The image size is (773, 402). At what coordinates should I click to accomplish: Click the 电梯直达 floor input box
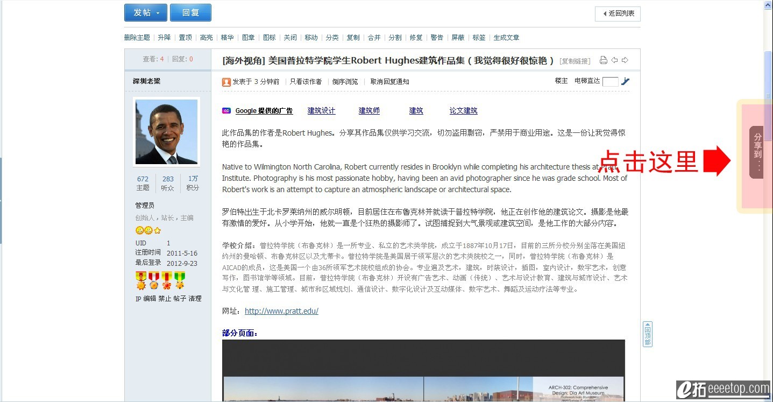click(611, 82)
